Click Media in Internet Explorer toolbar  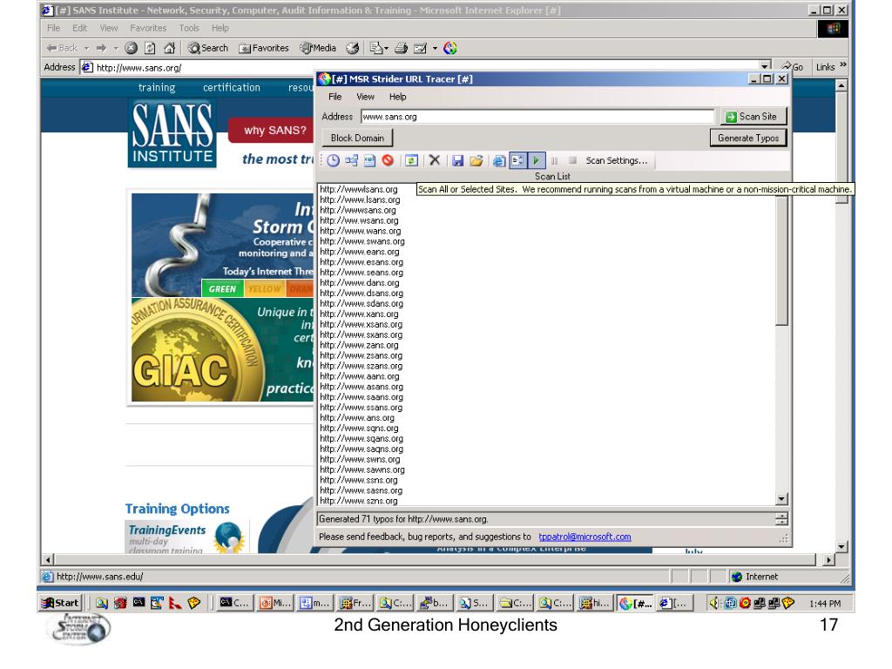pyautogui.click(x=318, y=49)
